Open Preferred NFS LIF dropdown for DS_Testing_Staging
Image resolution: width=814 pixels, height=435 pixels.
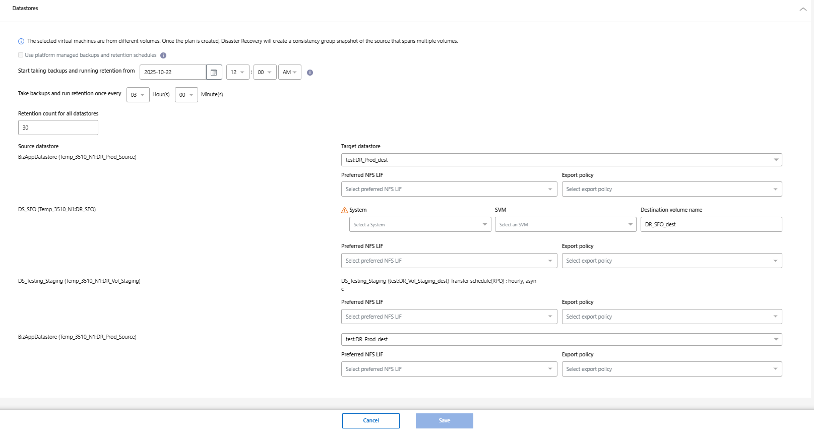click(x=449, y=317)
